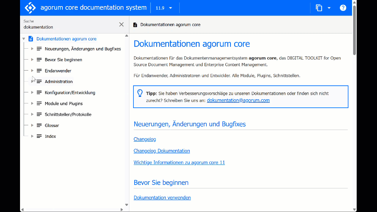Select Administration in the tree
377x212 pixels.
click(59, 82)
